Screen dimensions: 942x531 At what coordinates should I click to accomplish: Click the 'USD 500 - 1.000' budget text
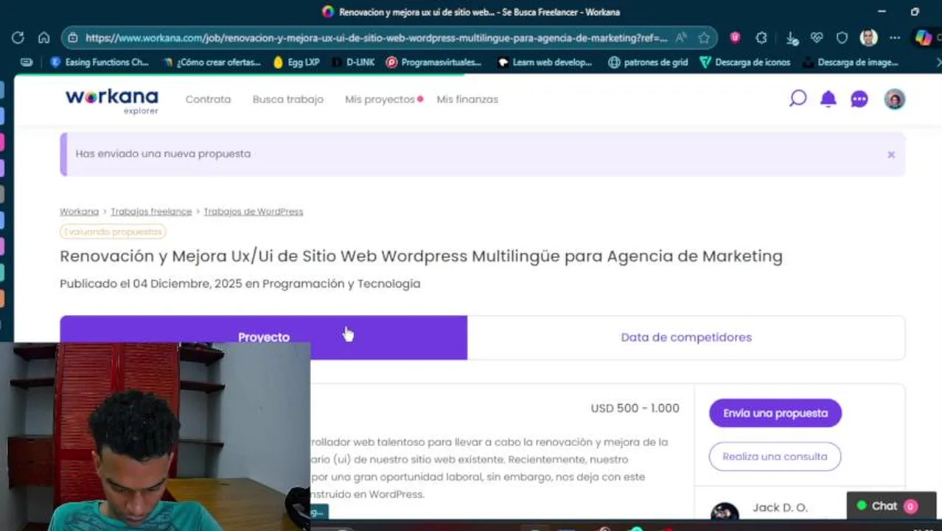click(x=635, y=408)
